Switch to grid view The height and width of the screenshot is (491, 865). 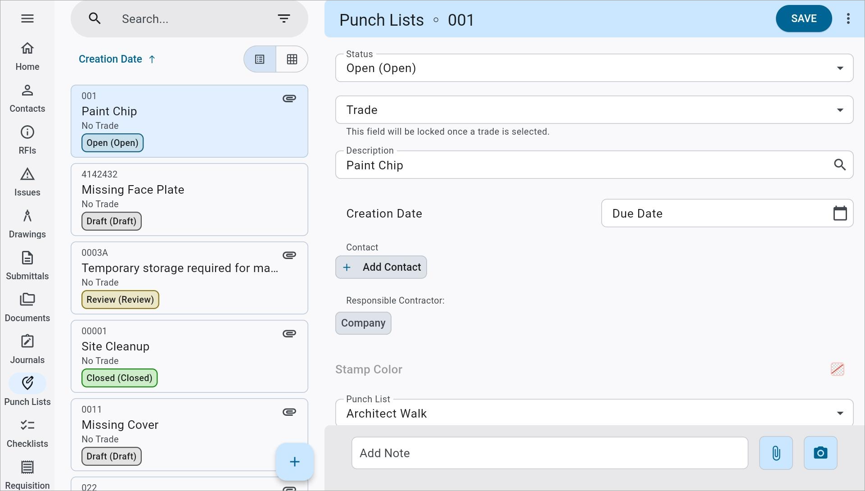pyautogui.click(x=292, y=59)
